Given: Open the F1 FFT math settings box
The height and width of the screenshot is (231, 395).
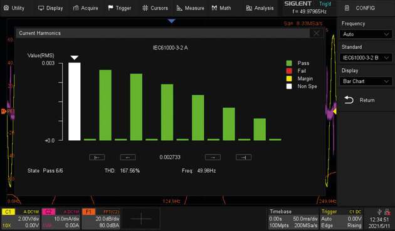Looking at the screenshot, I should coord(102,218).
